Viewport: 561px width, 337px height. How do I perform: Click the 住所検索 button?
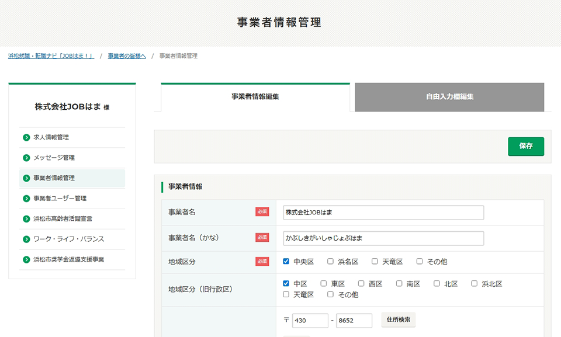coord(399,320)
